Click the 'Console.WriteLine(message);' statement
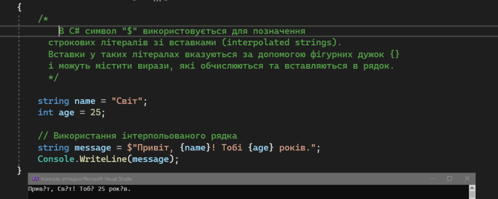This screenshot has height=199, width=498. 108,159
